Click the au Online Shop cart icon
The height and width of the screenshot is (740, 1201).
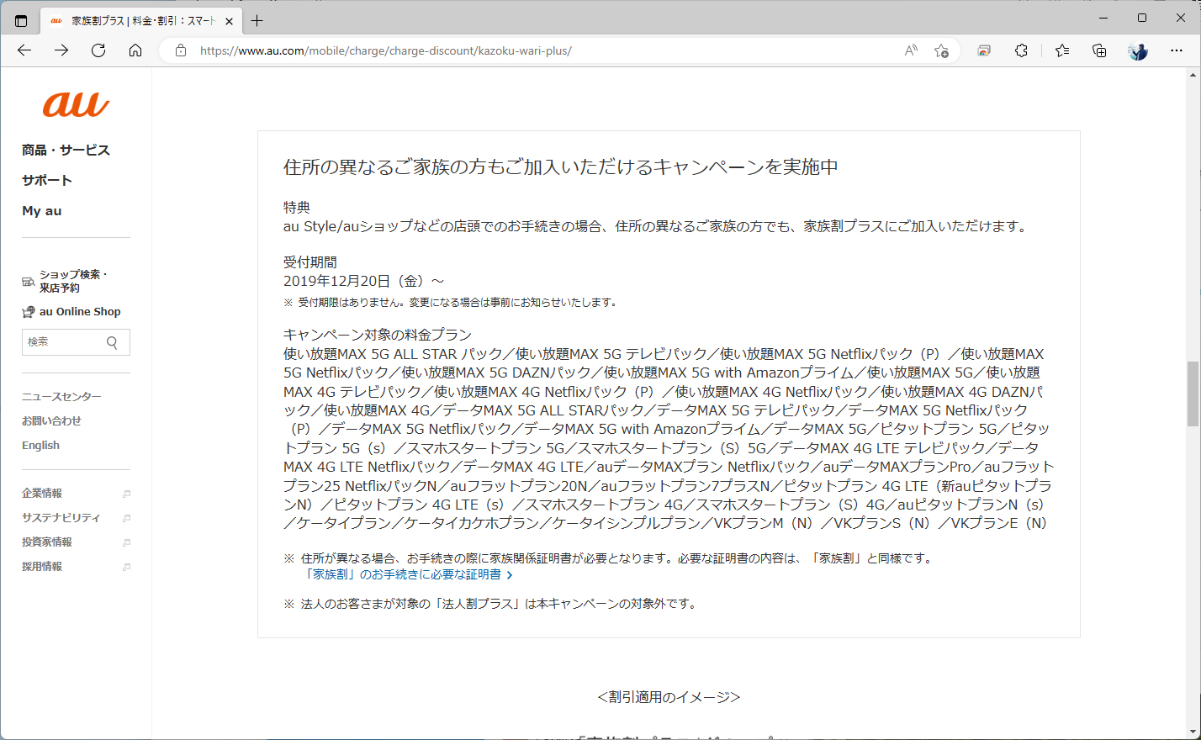click(27, 311)
